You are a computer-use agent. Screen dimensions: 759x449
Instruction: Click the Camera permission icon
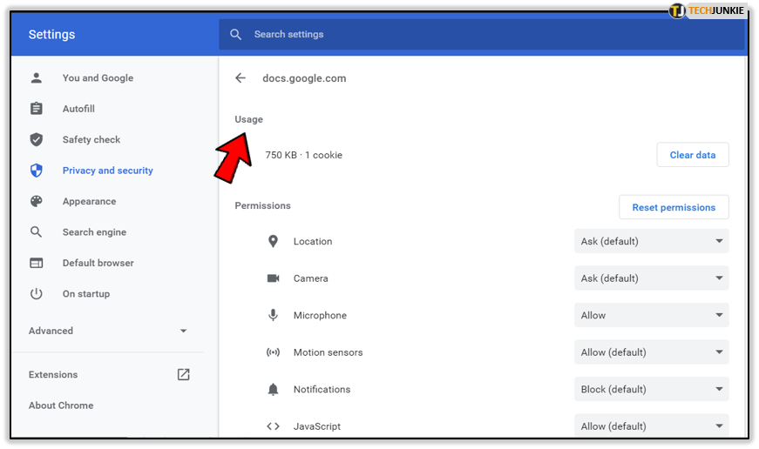(x=274, y=278)
